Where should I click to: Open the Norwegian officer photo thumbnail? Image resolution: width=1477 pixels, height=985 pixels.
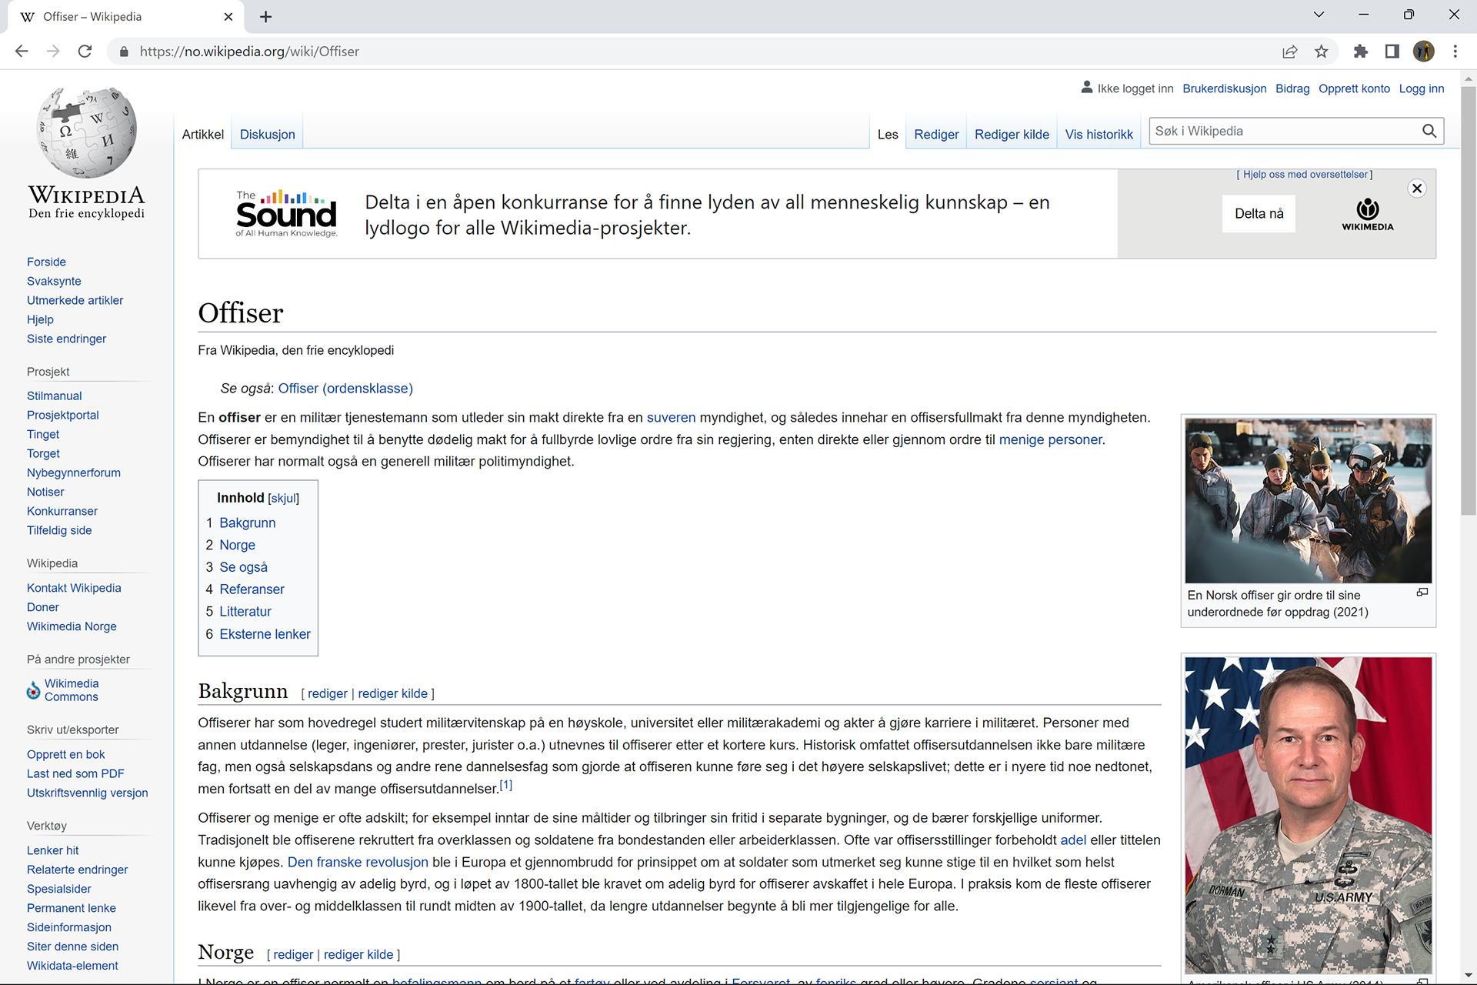[1309, 500]
